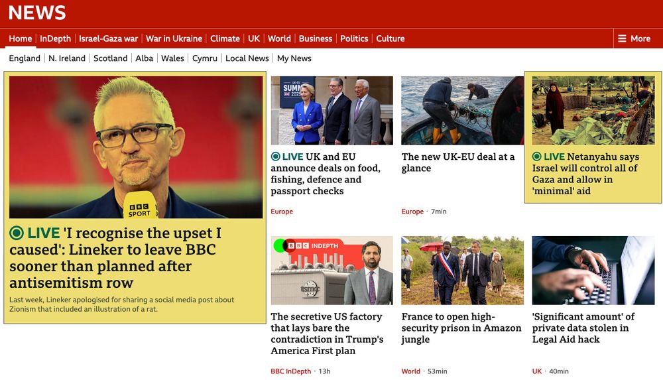The width and height of the screenshot is (663, 380).
Task: Select Scotland regional news
Action: (x=110, y=58)
